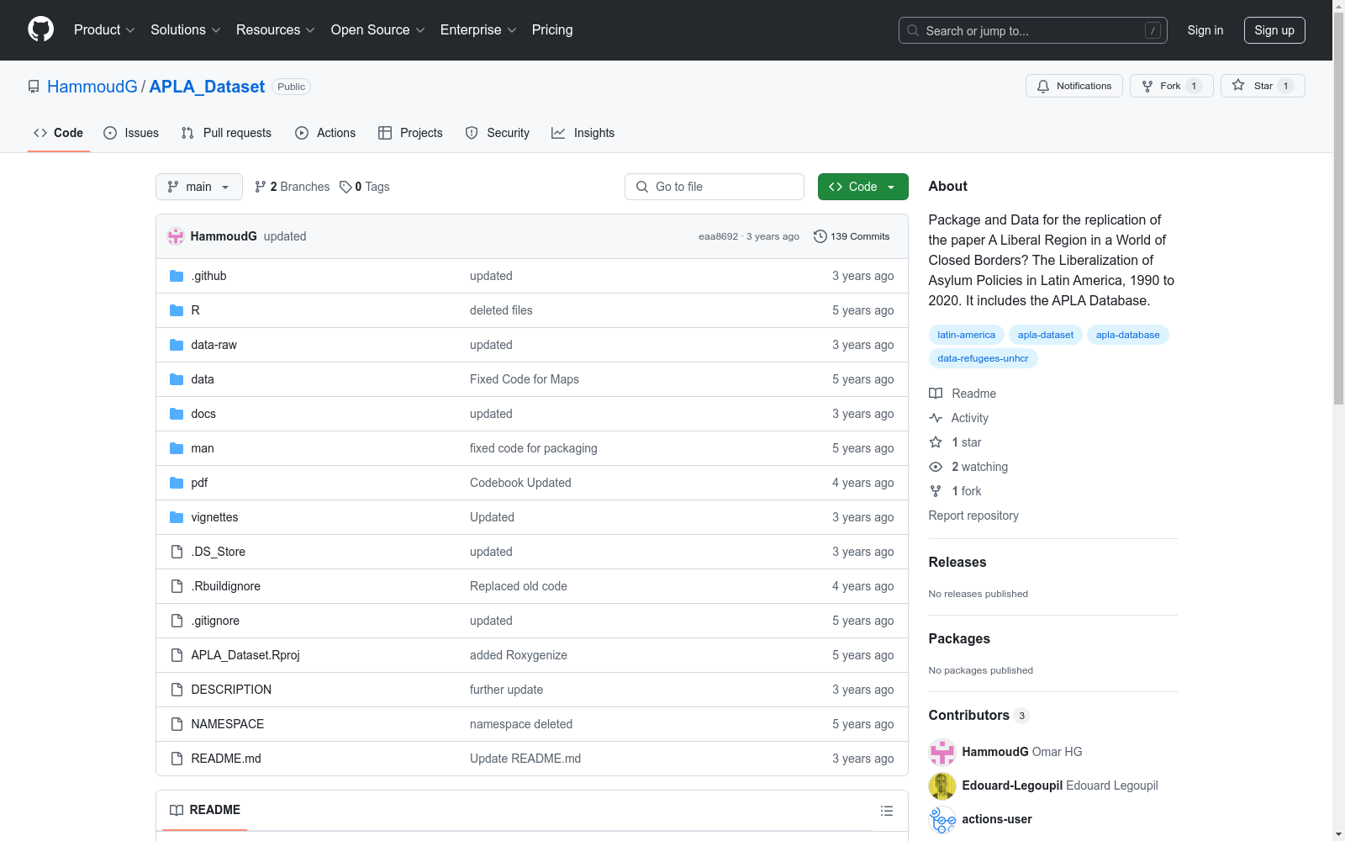Open the man folder
1345x841 pixels.
point(203,448)
